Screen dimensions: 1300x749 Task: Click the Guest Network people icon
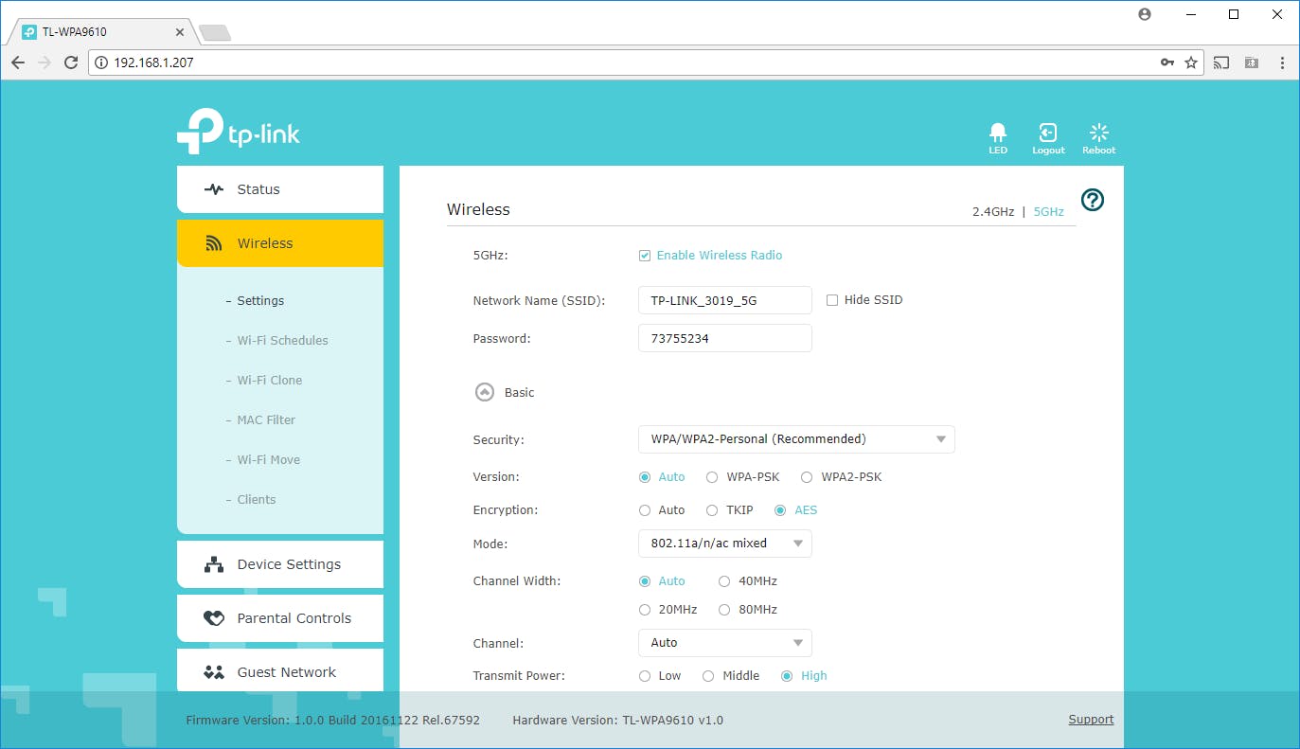[x=214, y=672]
